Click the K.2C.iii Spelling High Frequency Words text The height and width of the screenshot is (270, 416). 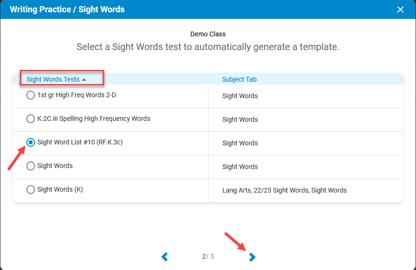point(93,119)
